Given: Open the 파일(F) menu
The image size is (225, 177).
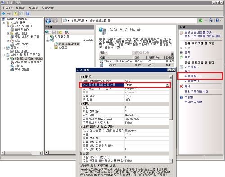Looking at the screenshot, I should coord(8,8).
